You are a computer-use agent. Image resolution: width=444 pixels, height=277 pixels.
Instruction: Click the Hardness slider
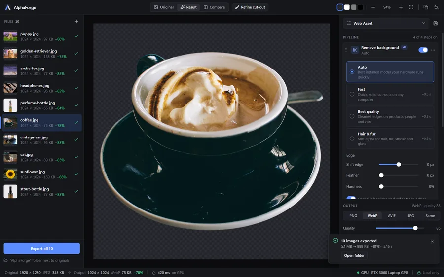coord(399,186)
